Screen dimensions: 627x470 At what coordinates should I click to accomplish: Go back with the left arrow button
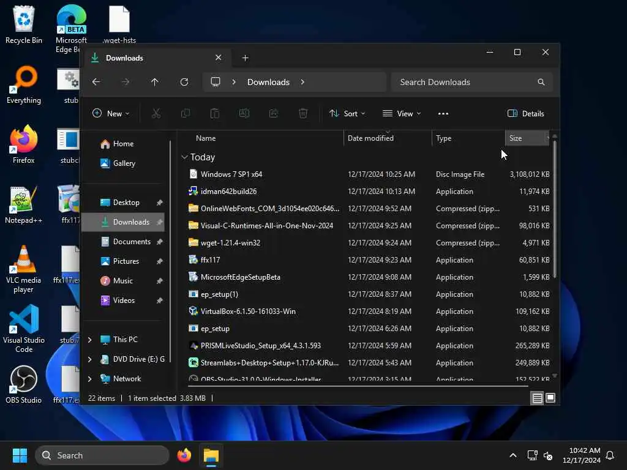pos(96,82)
